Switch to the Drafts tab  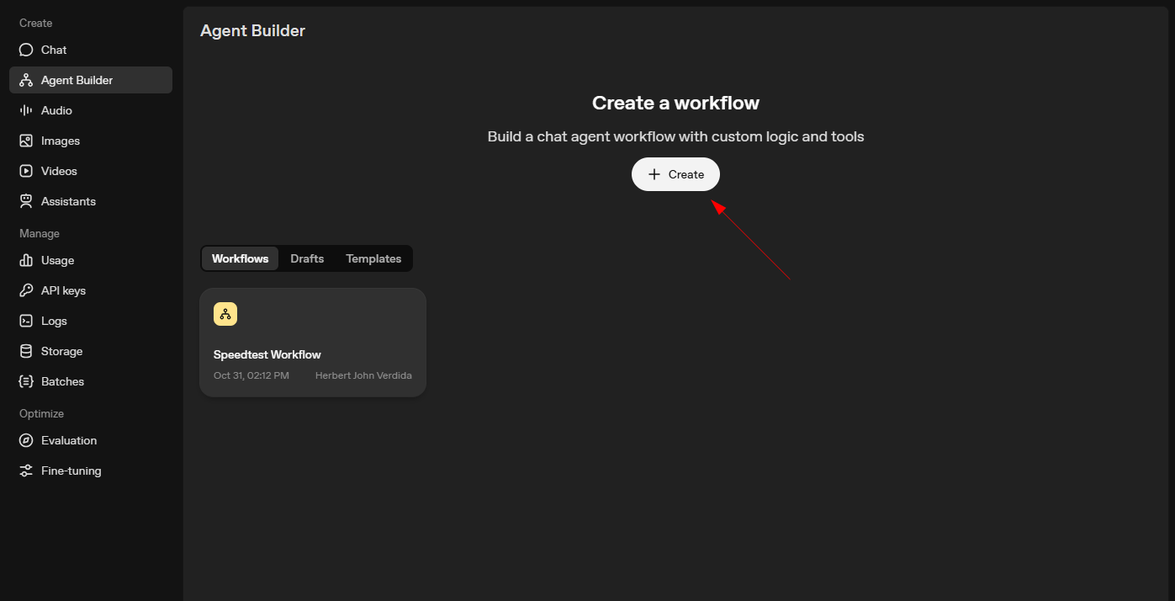click(306, 258)
